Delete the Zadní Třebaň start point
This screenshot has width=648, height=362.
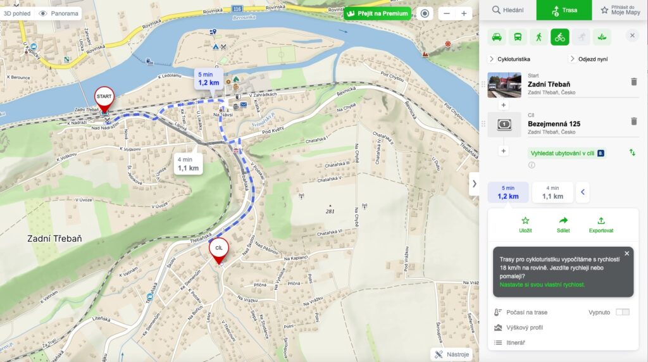click(x=633, y=82)
